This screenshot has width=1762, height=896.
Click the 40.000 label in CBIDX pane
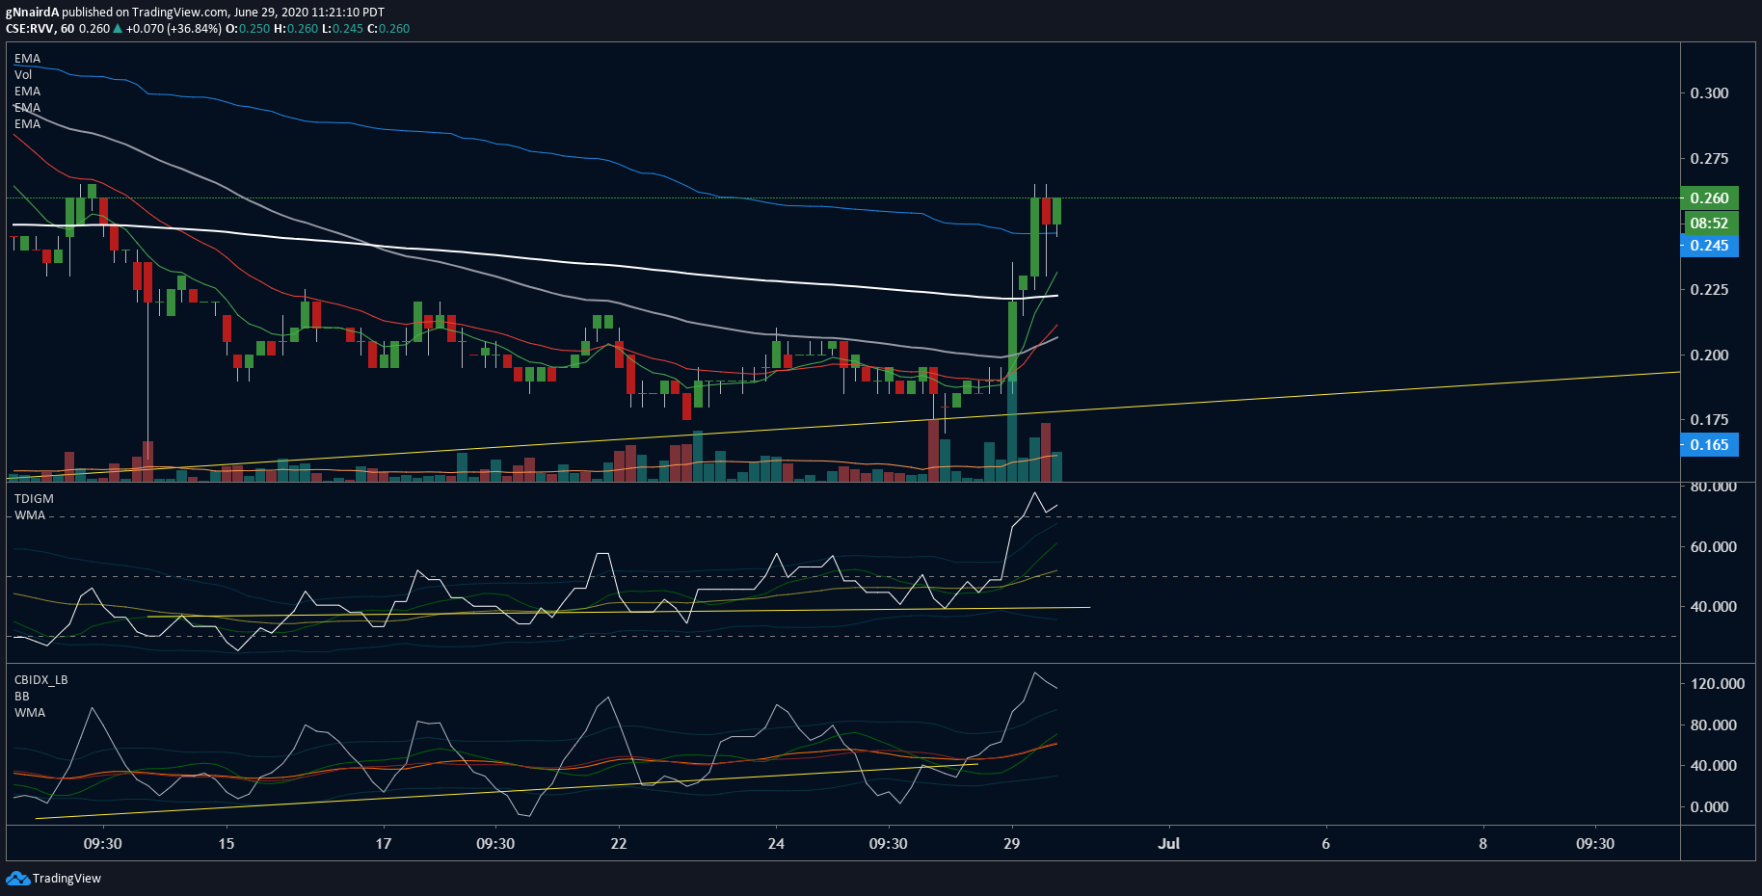pyautogui.click(x=1713, y=766)
